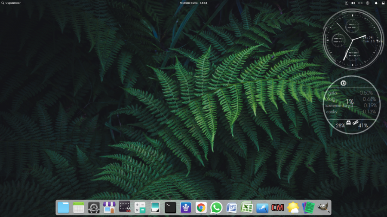The width and height of the screenshot is (387, 217).
Task: Open WhatsApp from the dock
Action: 216,208
